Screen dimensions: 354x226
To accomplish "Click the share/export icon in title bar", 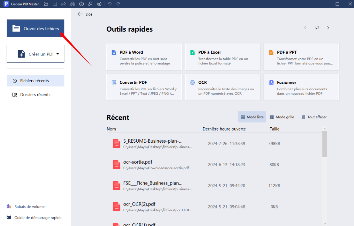I will pyautogui.click(x=64, y=4).
